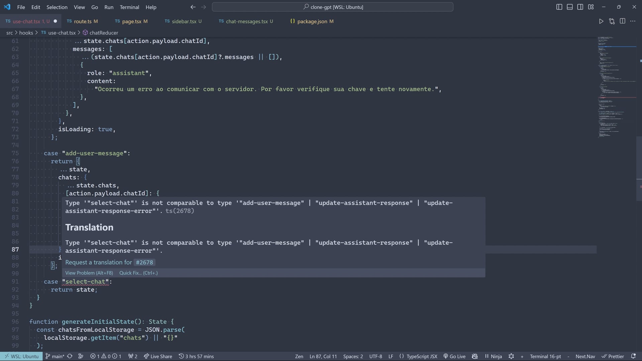Click the Open Changes compare icon
The width and height of the screenshot is (642, 361).
point(612,21)
